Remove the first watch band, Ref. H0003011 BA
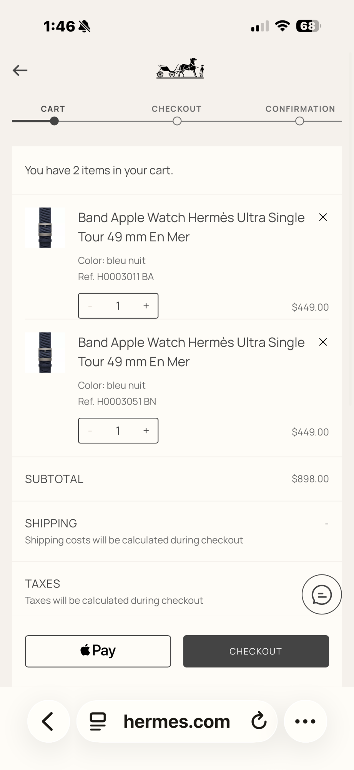Viewport: 354px width, 770px height. pos(323,218)
